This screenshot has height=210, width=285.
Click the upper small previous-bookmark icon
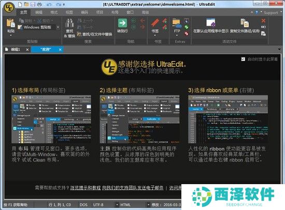(164, 21)
